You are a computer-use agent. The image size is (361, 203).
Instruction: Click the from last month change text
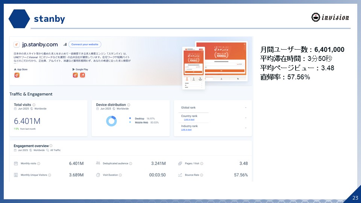point(28,129)
